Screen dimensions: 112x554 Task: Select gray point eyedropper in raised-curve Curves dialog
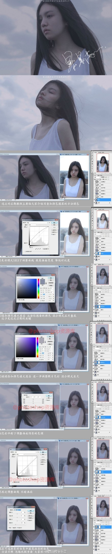(38, 248)
